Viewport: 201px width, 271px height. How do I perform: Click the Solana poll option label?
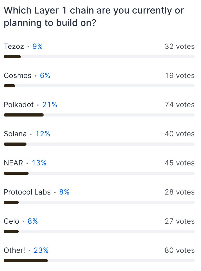[15, 134]
